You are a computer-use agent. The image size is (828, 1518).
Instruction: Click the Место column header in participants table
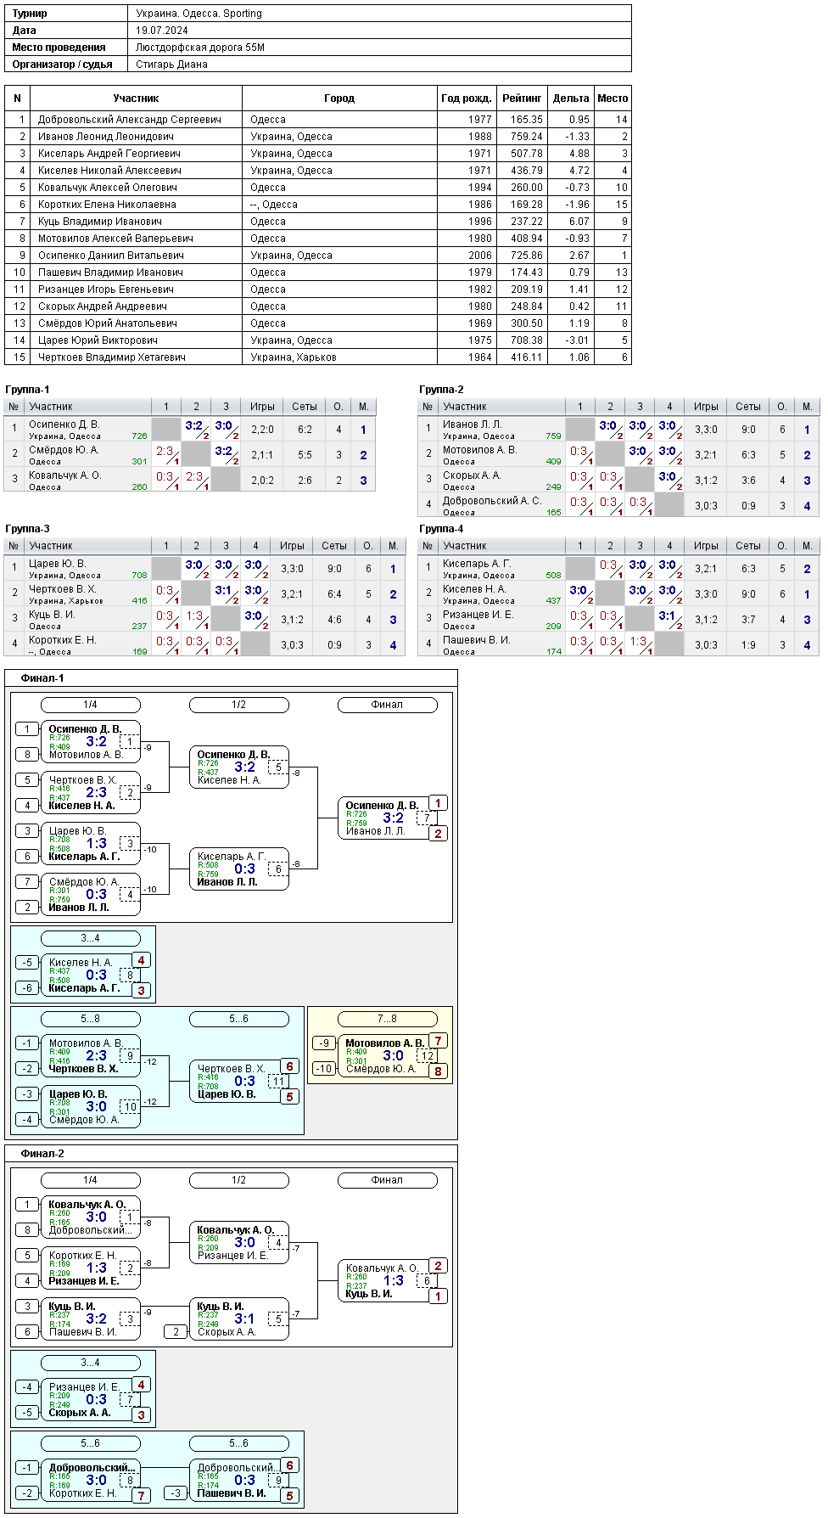pos(613,98)
